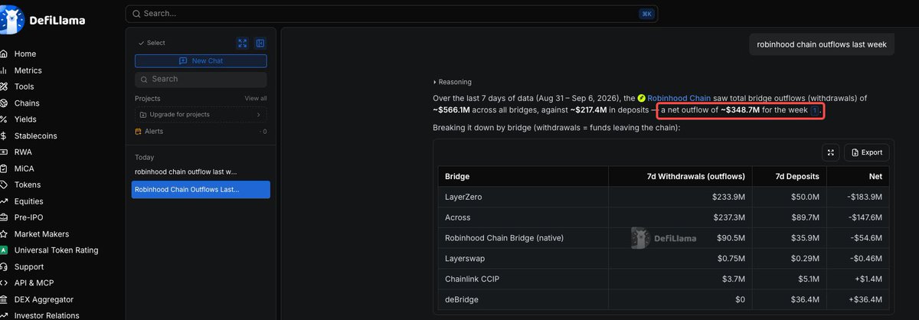Click the Select checkmark option
919x320 pixels.
coord(152,43)
